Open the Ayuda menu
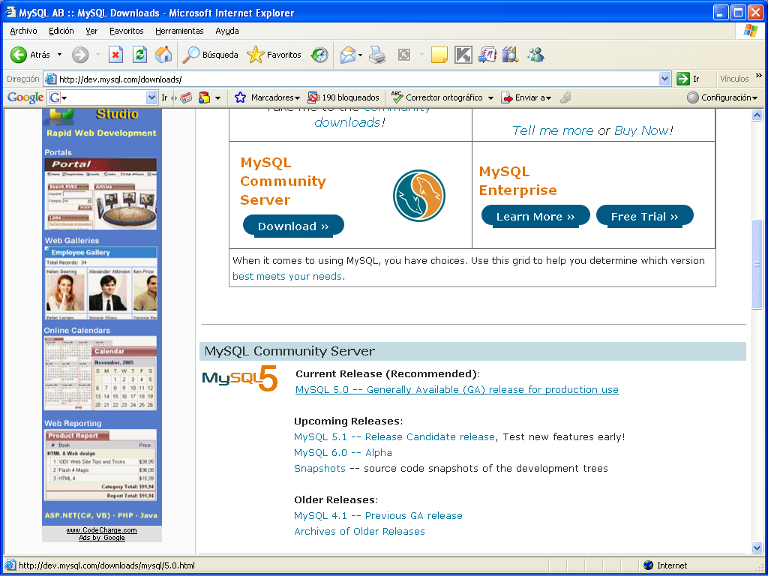Screen dimensions: 768x576 tap(227, 31)
